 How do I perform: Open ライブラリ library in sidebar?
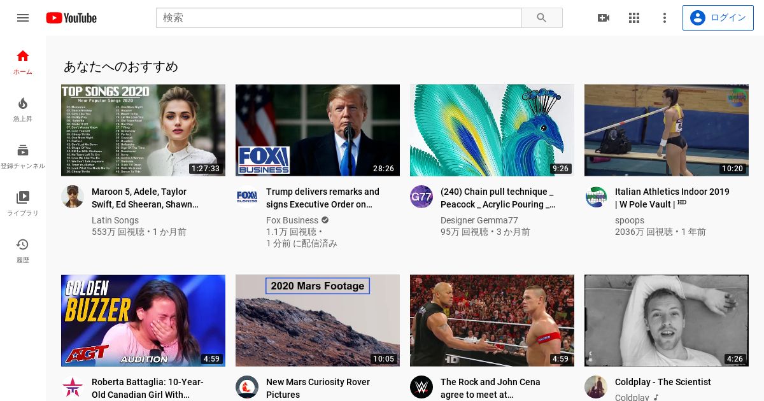tap(23, 204)
